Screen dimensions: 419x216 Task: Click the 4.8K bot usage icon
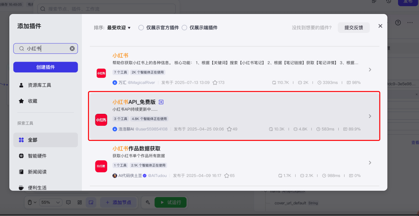(295, 129)
